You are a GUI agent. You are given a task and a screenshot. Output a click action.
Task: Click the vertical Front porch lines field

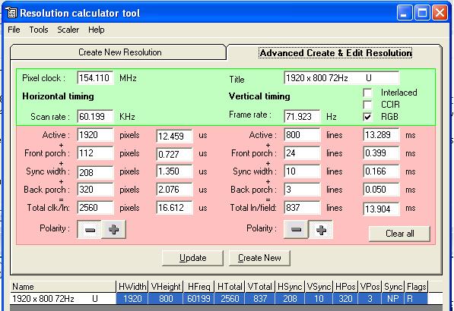click(x=302, y=153)
